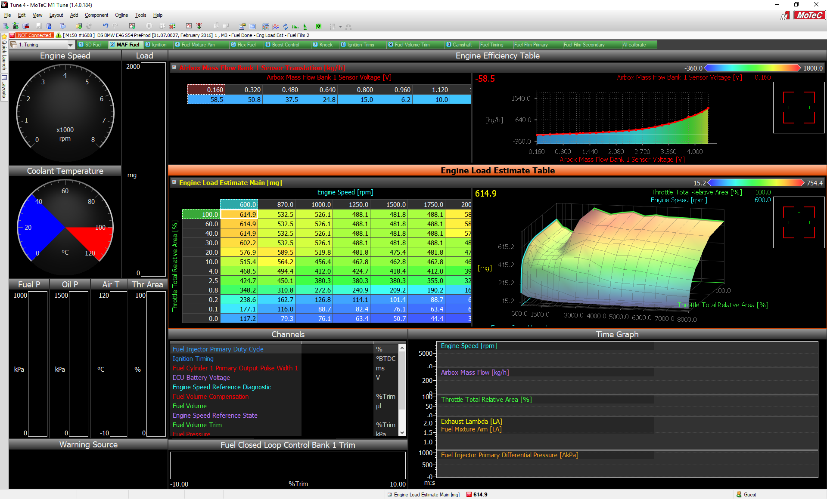Open the 1: Tuning workbook dropdown
Screen dimensions: 827x499
[x=70, y=45]
